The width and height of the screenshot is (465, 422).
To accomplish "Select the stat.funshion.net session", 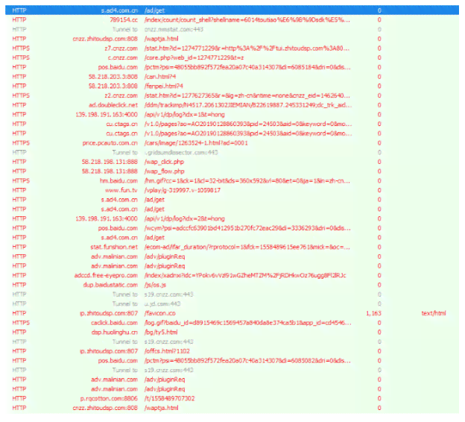I will point(232,248).
